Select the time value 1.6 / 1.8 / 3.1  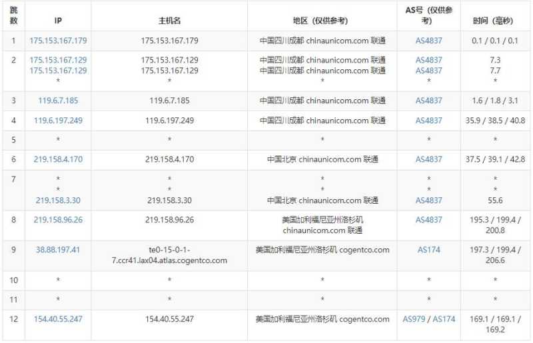(495, 101)
